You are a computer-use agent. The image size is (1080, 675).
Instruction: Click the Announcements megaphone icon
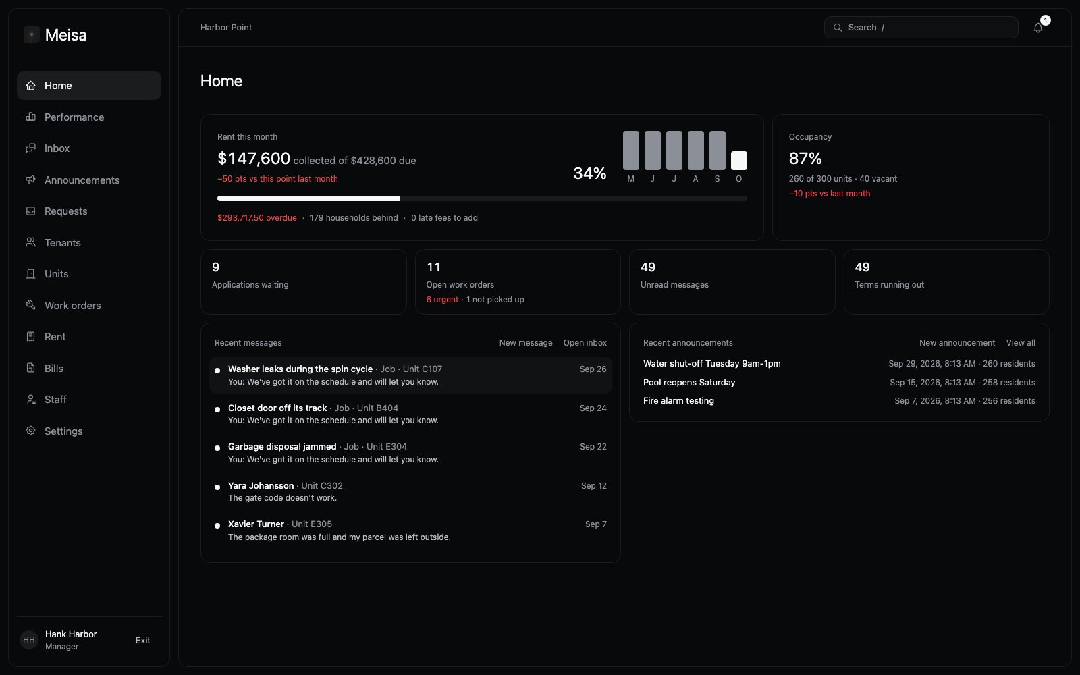pyautogui.click(x=30, y=180)
